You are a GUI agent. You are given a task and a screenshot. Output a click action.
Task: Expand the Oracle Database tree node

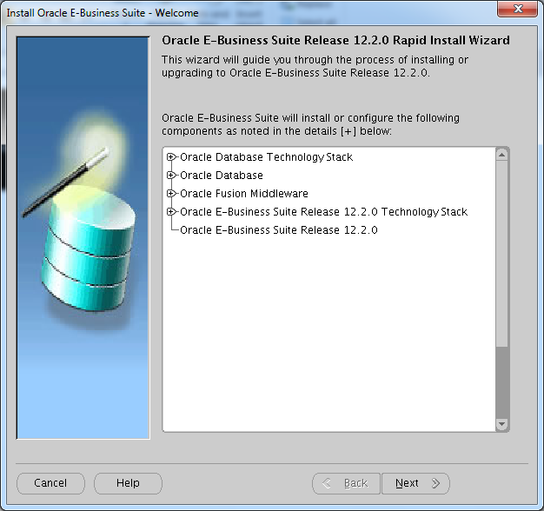coord(170,176)
